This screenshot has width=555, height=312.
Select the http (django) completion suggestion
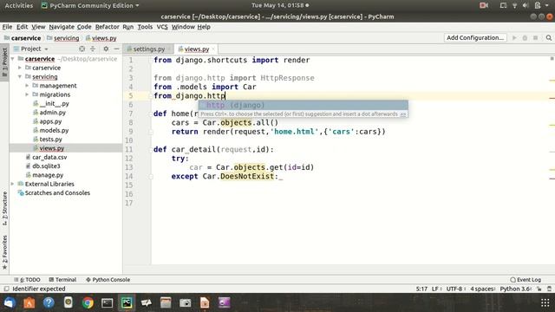(x=303, y=105)
